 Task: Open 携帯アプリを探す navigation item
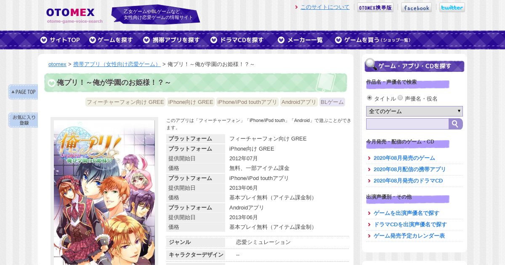point(171,40)
